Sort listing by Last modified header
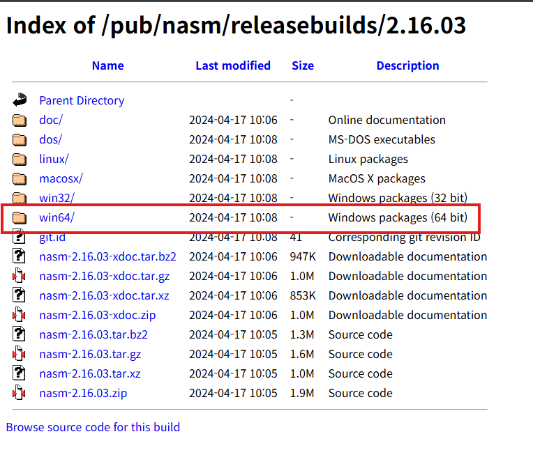Screen dimensions: 533x457 (x=233, y=65)
